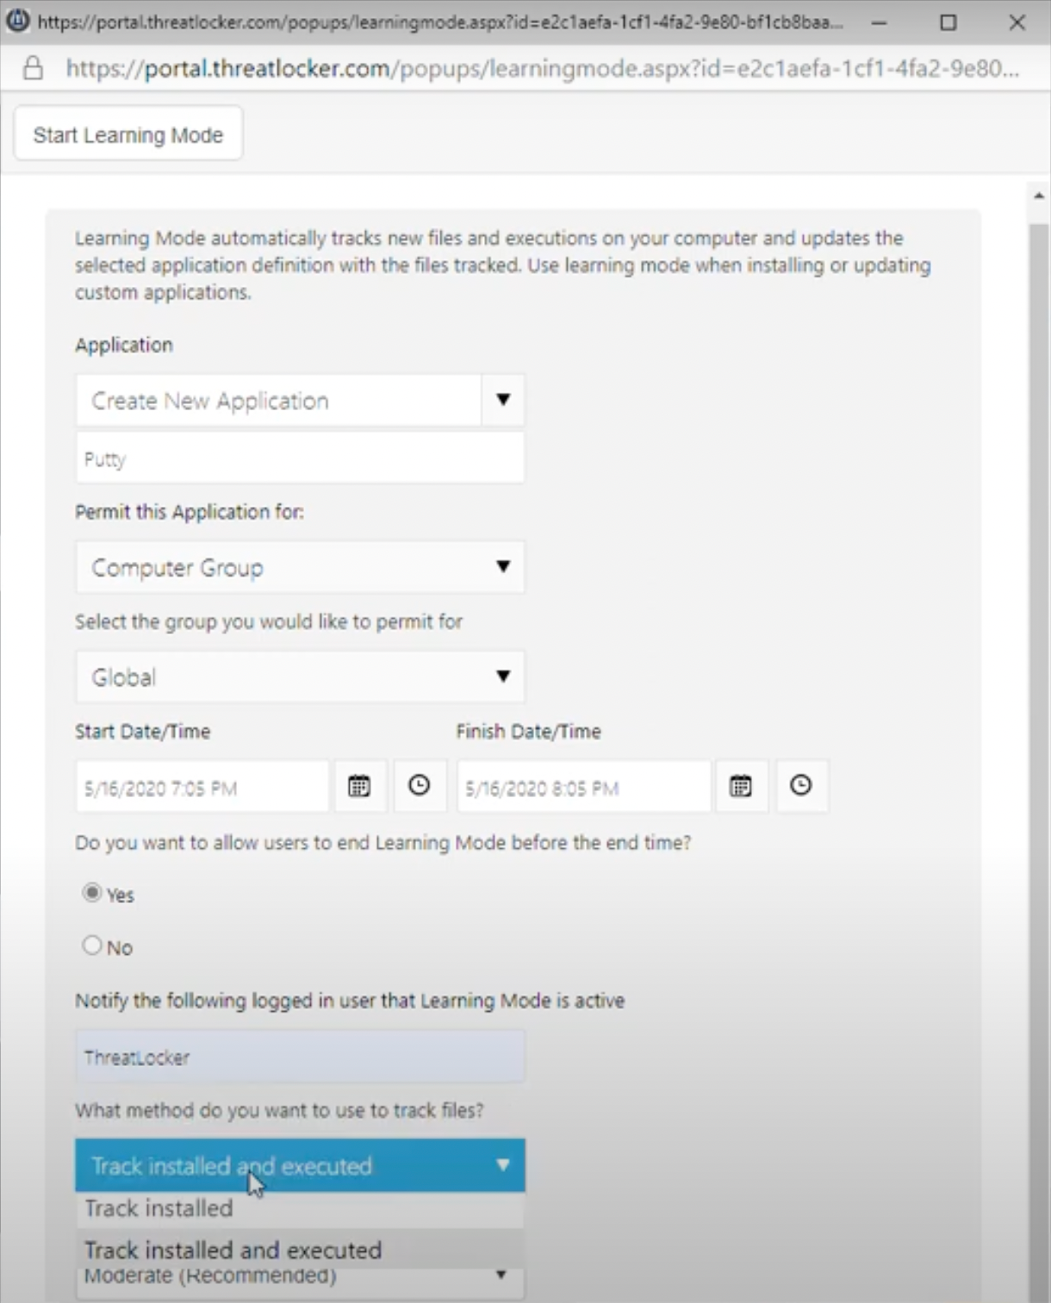Click the Start Learning Mode button

pos(128,134)
